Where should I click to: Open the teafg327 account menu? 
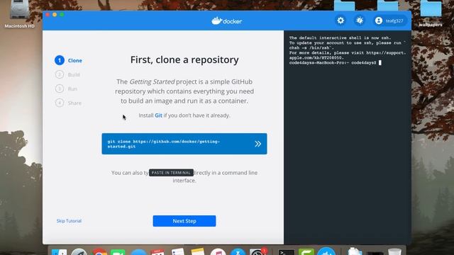(389, 21)
